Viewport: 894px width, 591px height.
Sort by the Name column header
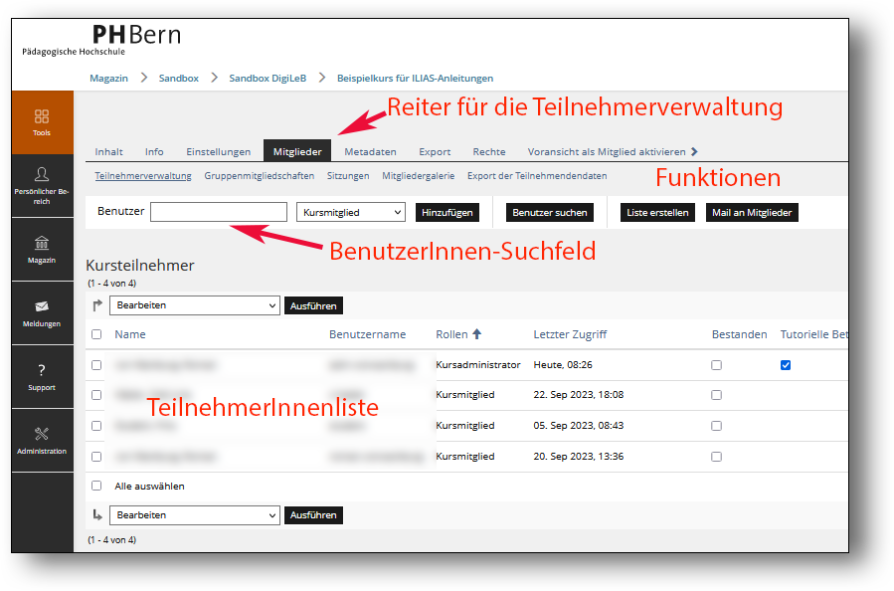click(130, 334)
